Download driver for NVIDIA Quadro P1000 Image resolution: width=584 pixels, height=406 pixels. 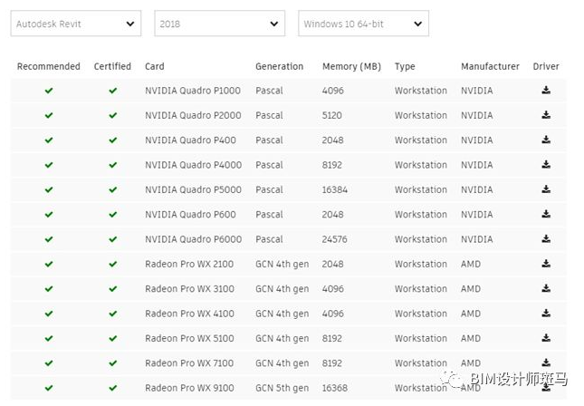click(546, 91)
